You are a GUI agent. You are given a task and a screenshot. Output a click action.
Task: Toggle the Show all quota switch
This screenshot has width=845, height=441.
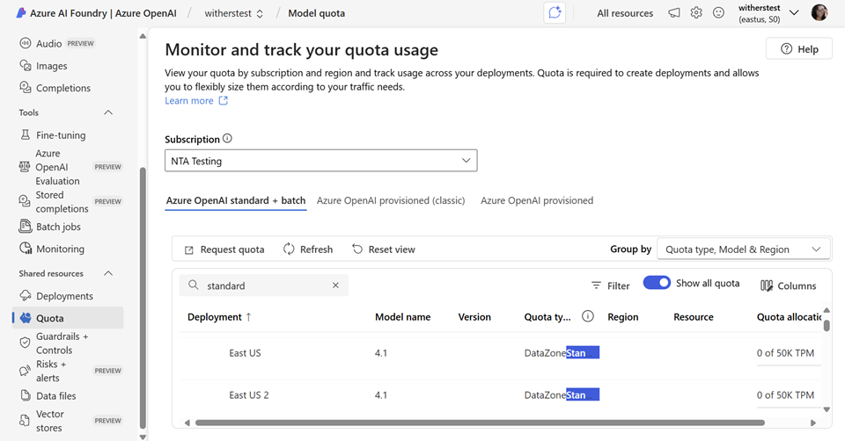click(x=657, y=283)
